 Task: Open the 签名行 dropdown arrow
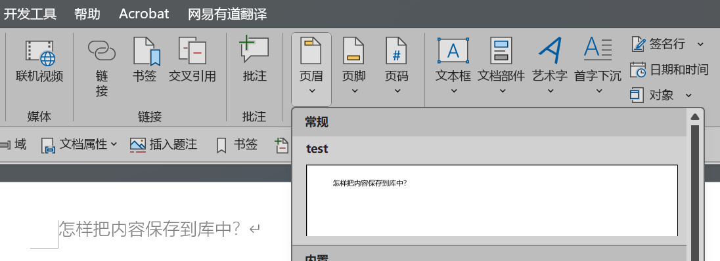point(700,45)
